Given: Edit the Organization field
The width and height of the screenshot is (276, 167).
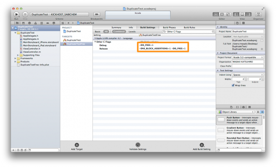Looking at the screenshot, I should [248, 62].
